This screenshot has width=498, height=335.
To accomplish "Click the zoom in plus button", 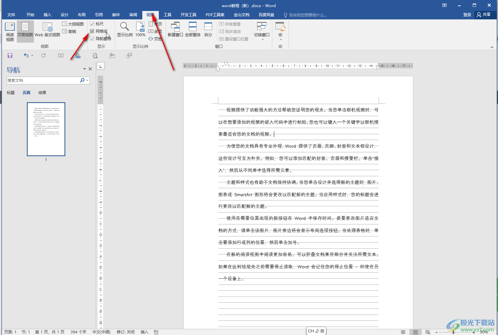I will (x=474, y=332).
